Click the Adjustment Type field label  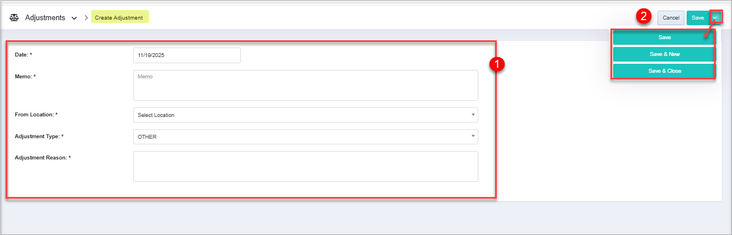[x=39, y=137]
